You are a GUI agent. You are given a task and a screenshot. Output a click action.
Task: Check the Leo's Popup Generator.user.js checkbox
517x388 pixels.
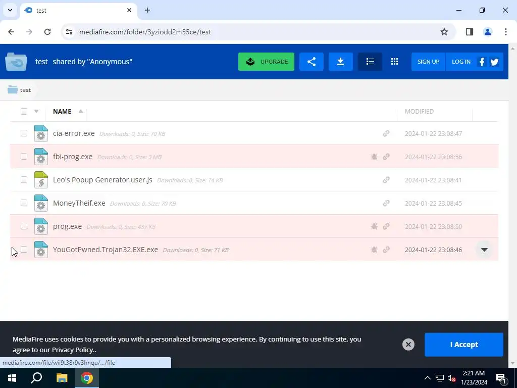pyautogui.click(x=24, y=179)
